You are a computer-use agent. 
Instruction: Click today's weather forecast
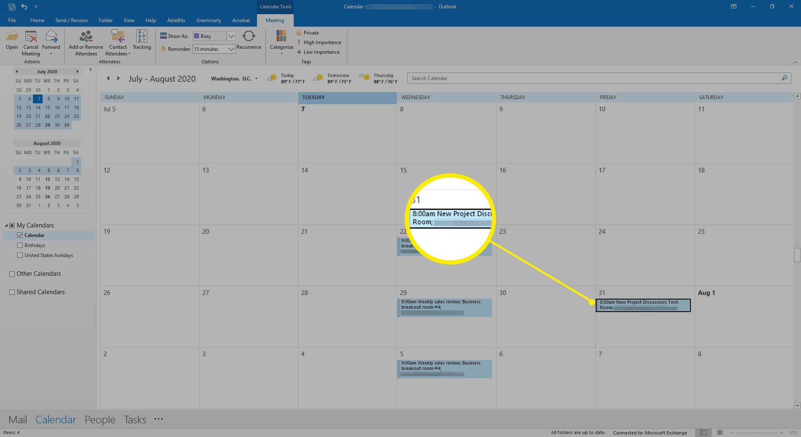click(x=286, y=78)
